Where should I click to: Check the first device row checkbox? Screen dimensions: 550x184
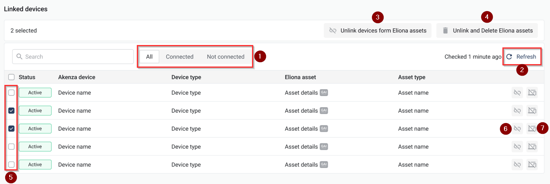[12, 93]
